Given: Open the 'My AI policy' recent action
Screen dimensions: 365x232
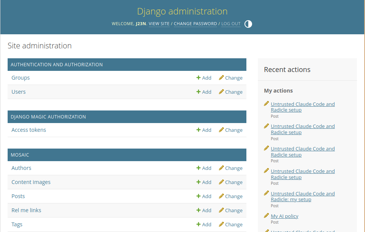Looking at the screenshot, I should (285, 216).
